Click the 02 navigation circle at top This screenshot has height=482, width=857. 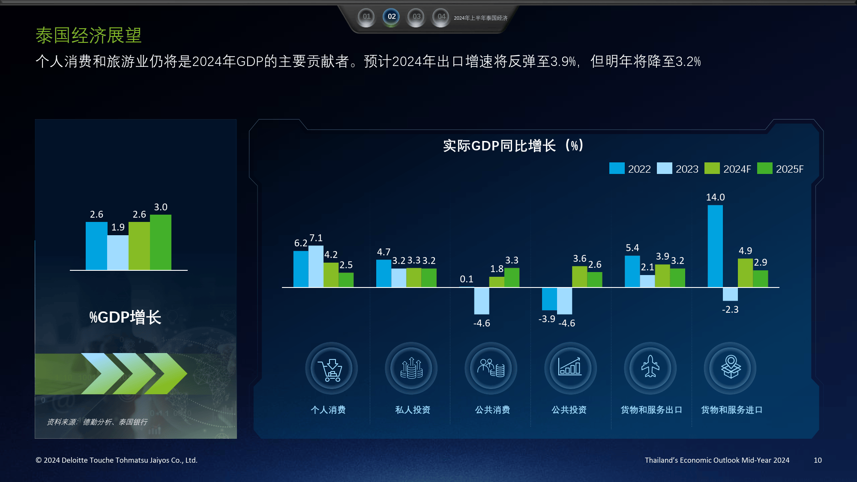point(391,17)
